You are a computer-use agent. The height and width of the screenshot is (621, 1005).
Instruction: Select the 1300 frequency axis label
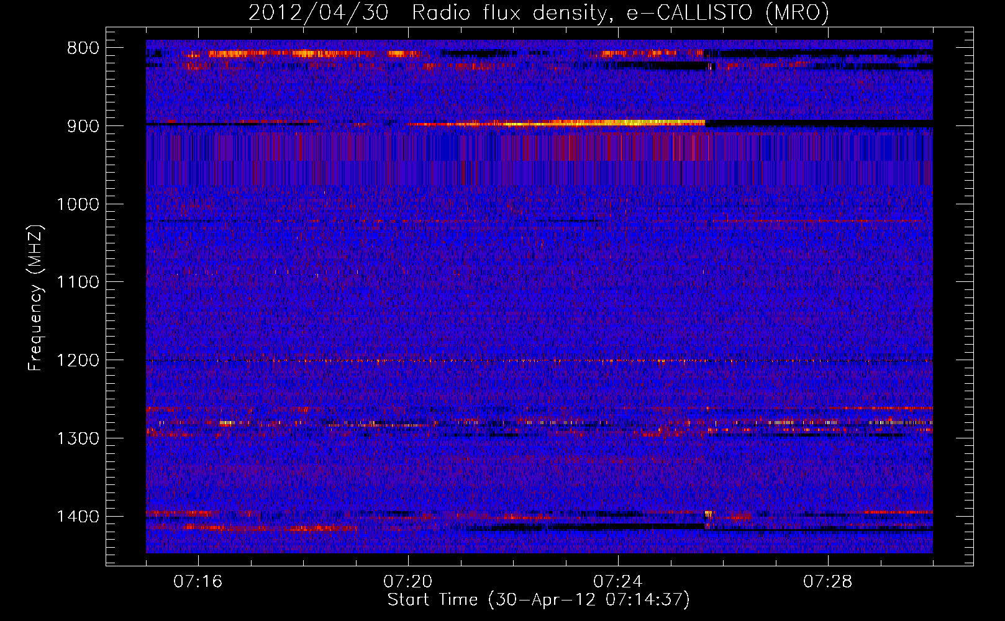[x=78, y=438]
